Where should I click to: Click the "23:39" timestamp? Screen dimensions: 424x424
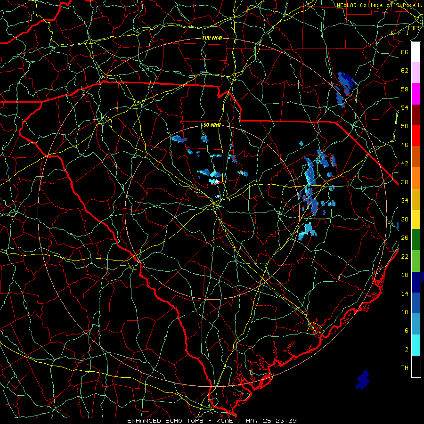pos(286,421)
